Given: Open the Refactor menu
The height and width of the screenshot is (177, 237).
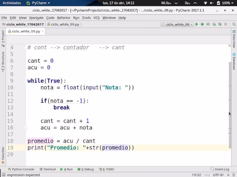Looking at the screenshot, I should coord(64,18).
